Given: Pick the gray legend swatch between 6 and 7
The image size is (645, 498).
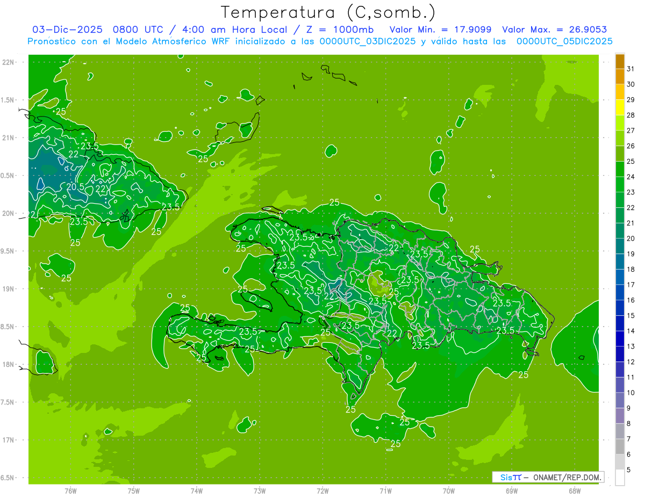Looking at the screenshot, I should (x=620, y=447).
